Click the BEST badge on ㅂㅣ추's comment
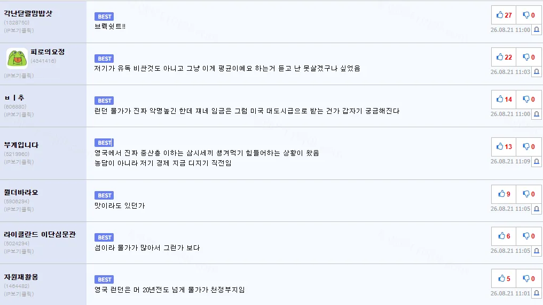 point(104,101)
